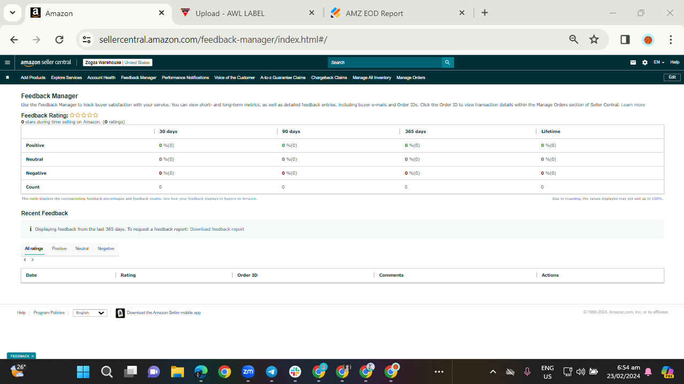684x384 pixels.
Task: Open Microsoft Edge from the taskbar
Action: 201,372
